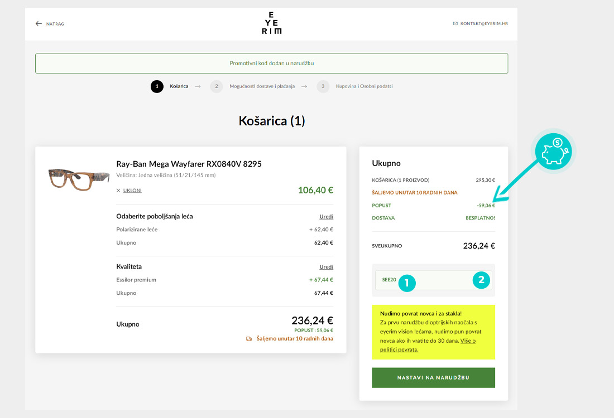614x418 pixels.
Task: Select step 1 circle of the checkout progress
Action: (x=157, y=86)
